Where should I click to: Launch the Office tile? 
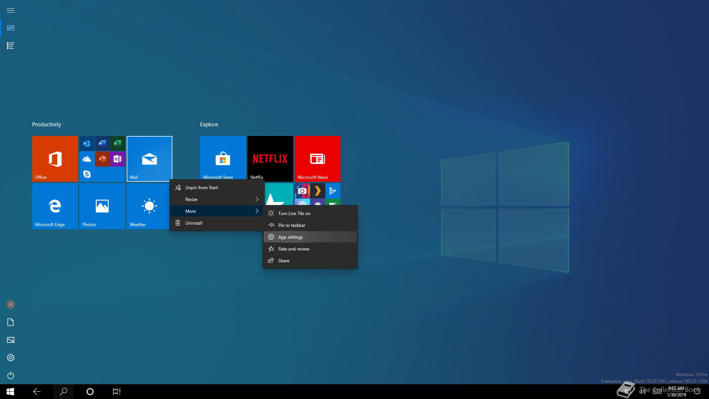(55, 159)
